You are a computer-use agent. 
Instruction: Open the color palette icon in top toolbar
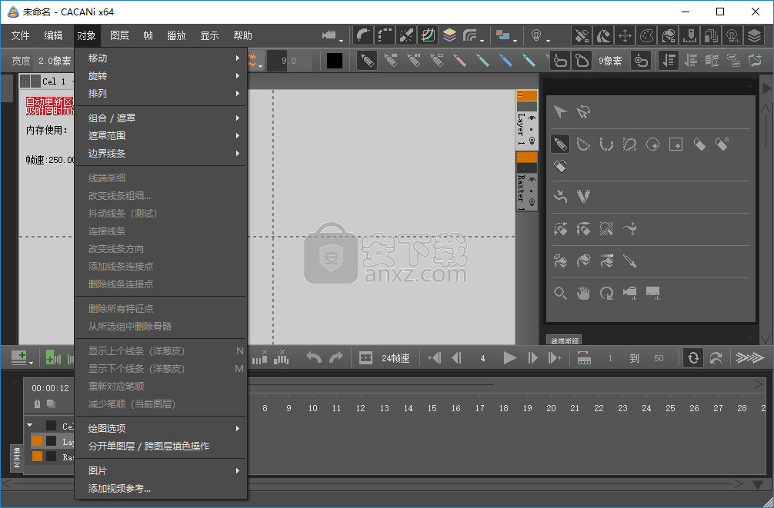click(x=646, y=36)
